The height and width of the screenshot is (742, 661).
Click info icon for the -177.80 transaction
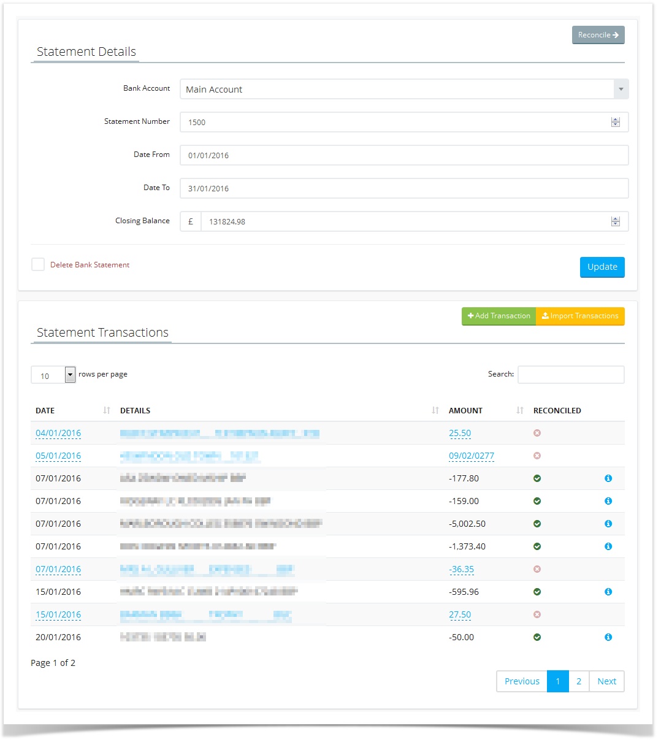[x=608, y=478]
